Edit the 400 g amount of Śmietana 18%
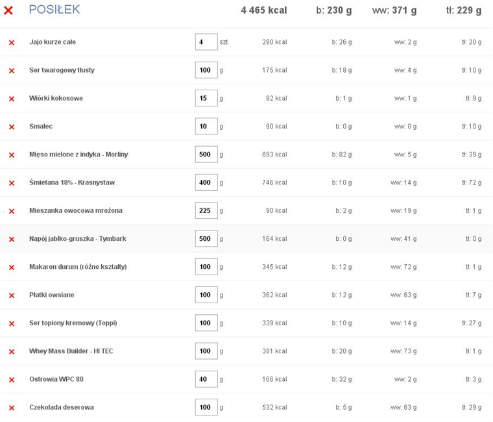 tap(206, 182)
